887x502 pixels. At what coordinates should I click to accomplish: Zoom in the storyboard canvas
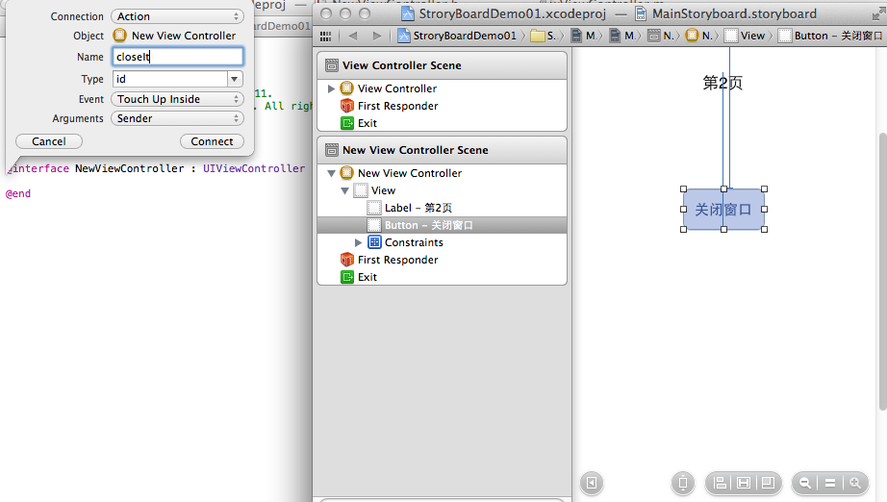tap(854, 484)
